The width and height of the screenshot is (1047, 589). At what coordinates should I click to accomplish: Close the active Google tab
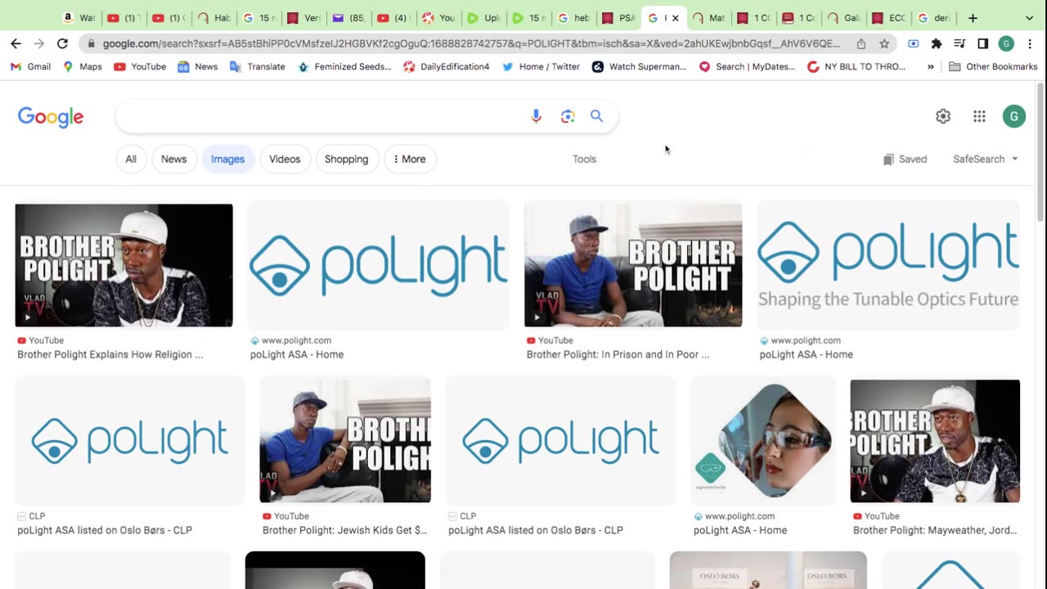pos(675,17)
